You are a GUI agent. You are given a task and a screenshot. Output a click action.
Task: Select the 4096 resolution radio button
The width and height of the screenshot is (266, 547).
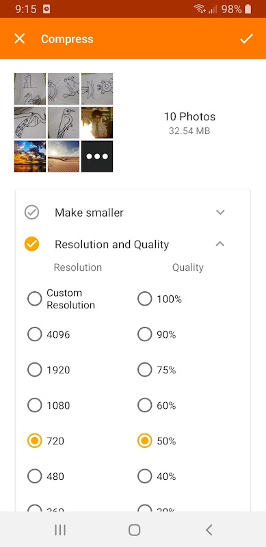35,334
